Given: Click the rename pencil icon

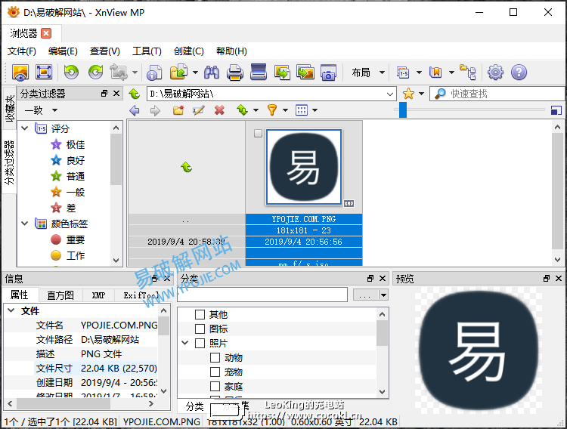Looking at the screenshot, I should coord(199,110).
